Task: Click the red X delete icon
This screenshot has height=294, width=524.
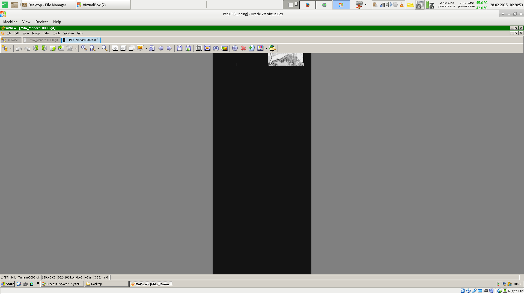Action: click(243, 48)
